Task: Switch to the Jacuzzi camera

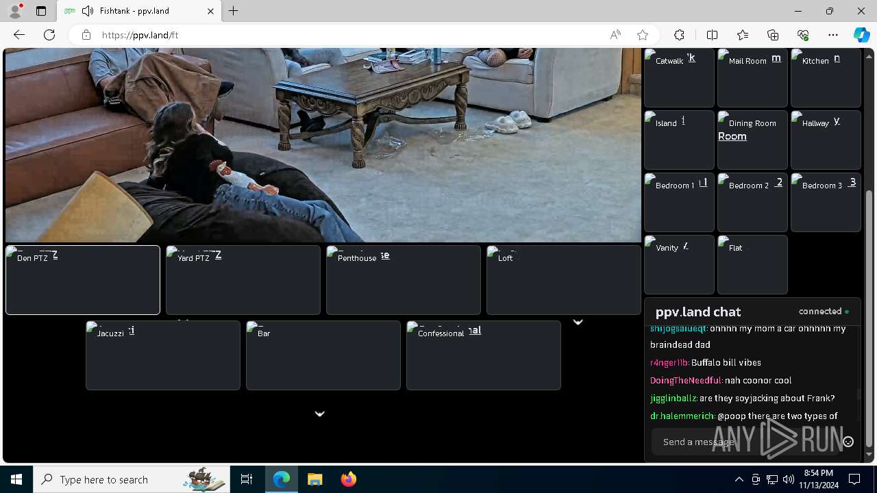Action: 163,355
